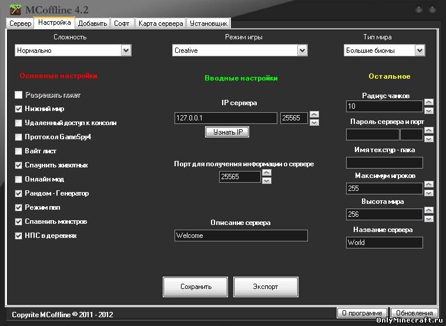Decrease the server info port value
446x326 pixels.
pos(267,180)
